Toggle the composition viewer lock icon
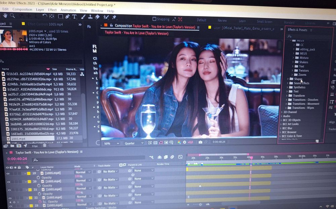The height and width of the screenshot is (209, 336). tap(111, 25)
